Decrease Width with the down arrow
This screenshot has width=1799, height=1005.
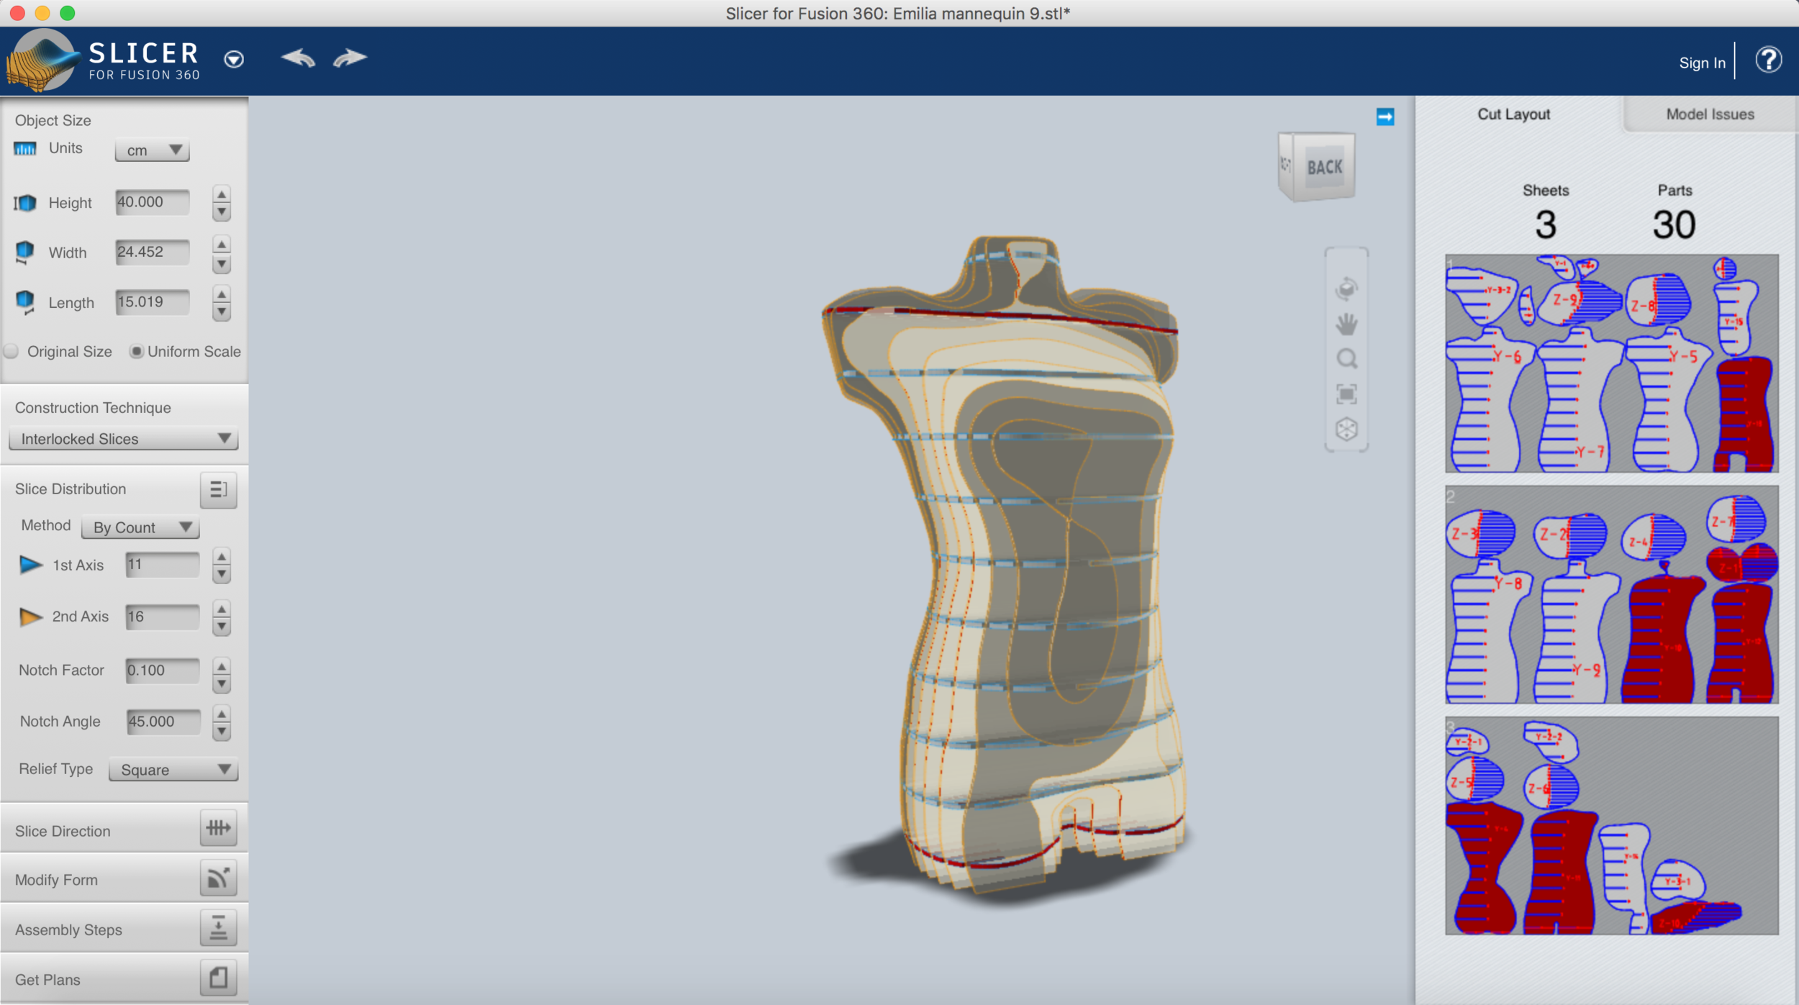pos(222,263)
